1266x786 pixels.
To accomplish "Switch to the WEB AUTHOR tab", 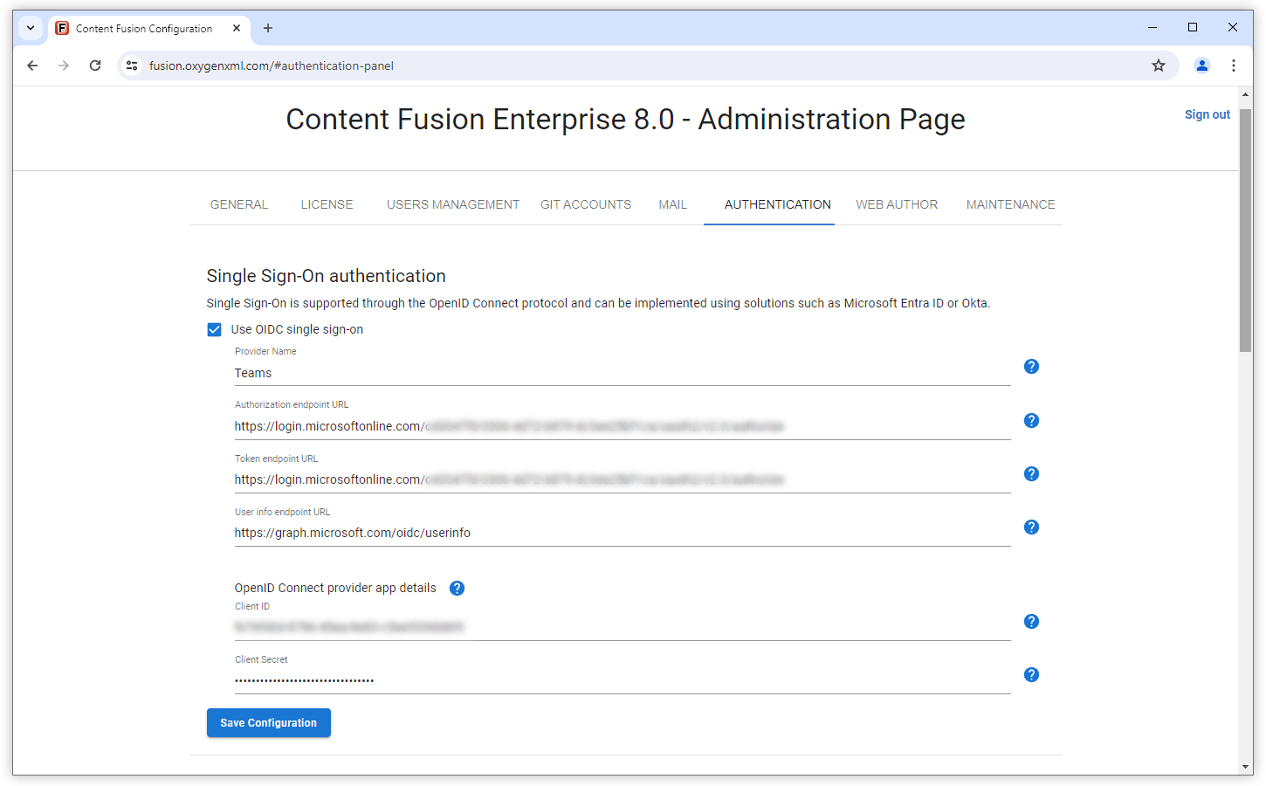I will (897, 204).
